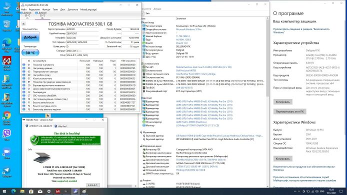
Task: Open the Функція menu in CrystalDiskInfo
Action: click(46, 9)
